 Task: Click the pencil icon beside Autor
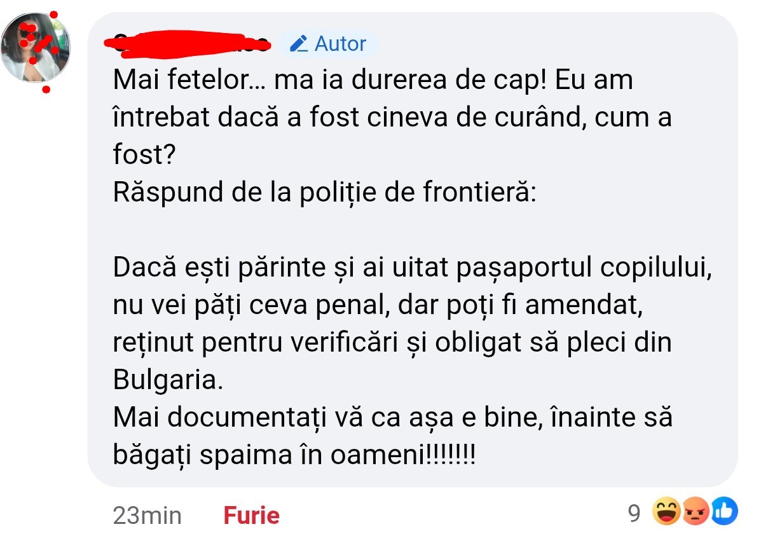[x=298, y=44]
